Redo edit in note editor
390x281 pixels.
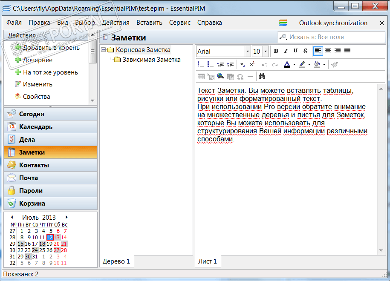[x=274, y=65]
